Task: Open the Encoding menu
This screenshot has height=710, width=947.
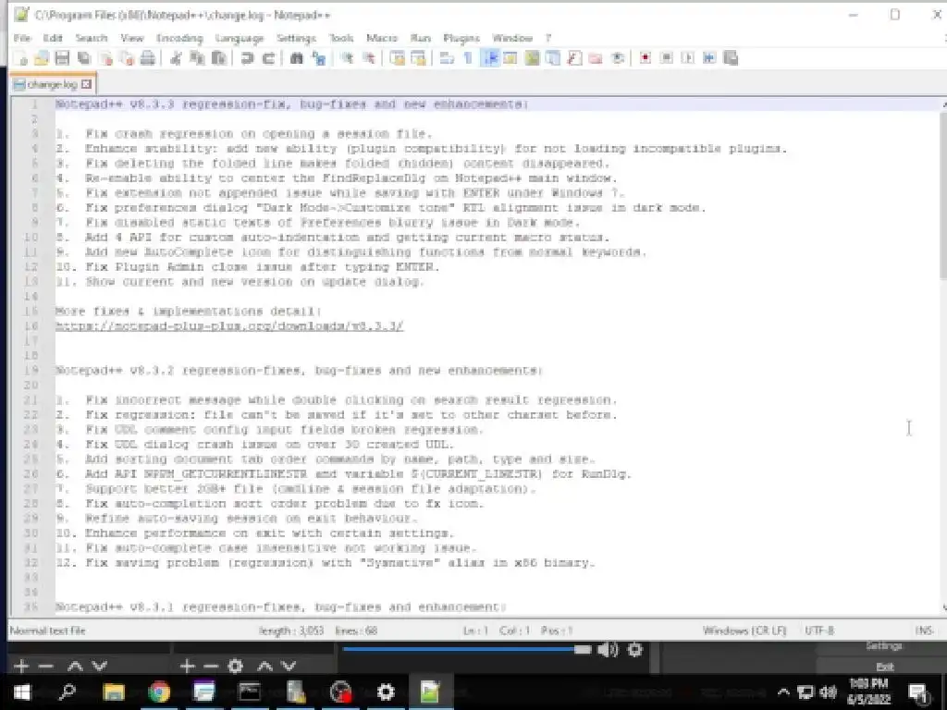Action: 179,38
